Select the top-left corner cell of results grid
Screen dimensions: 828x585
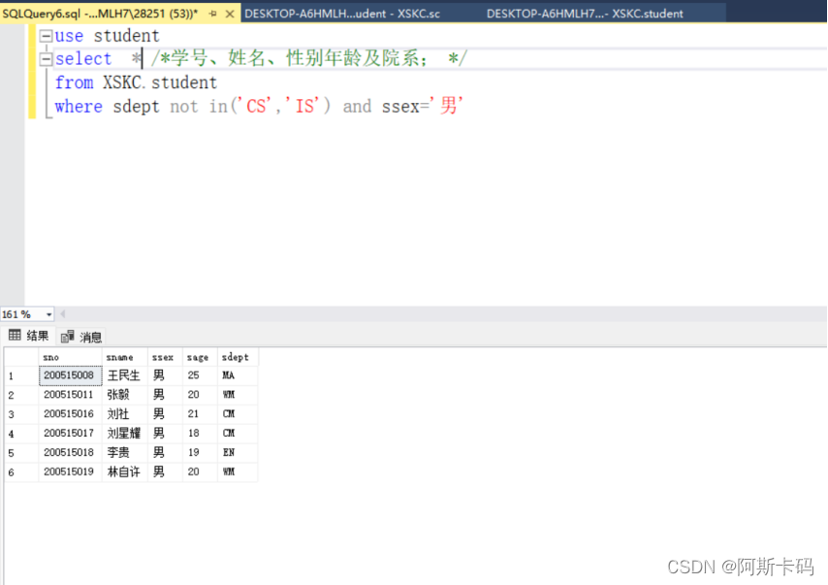(21, 357)
